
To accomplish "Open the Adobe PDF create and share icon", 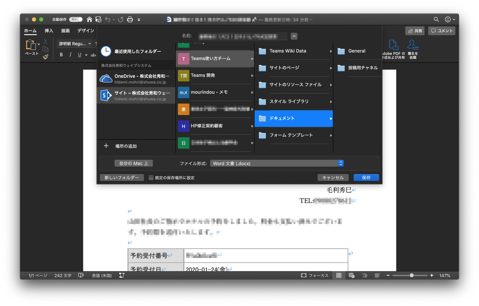I will tap(393, 45).
